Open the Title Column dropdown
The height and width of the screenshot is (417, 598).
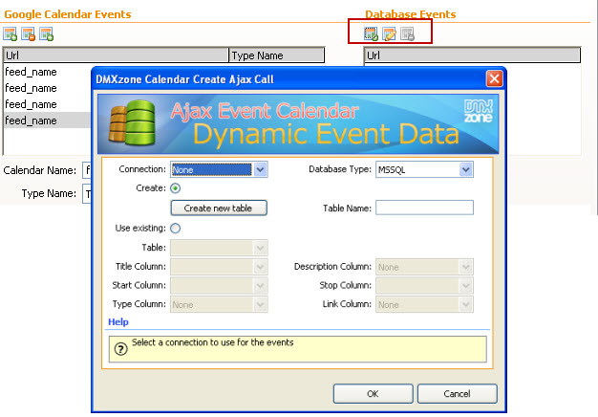[219, 267]
